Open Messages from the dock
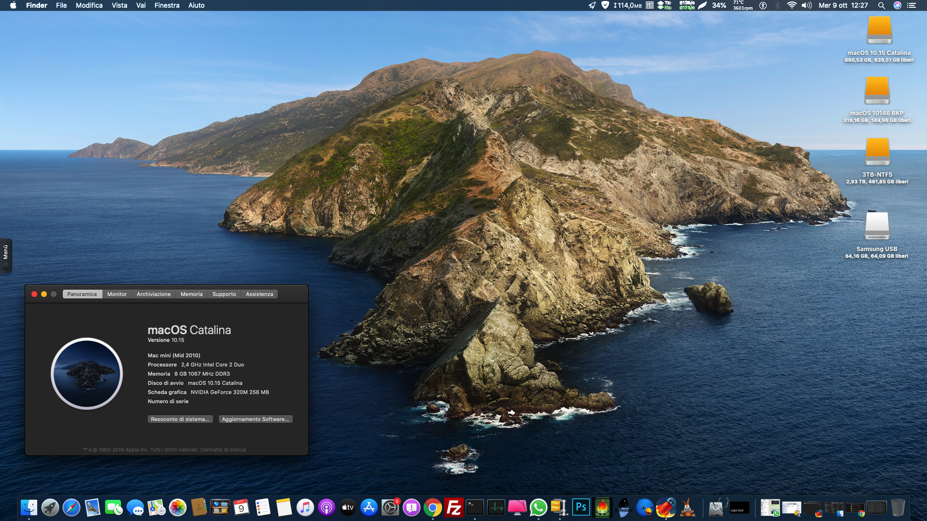The height and width of the screenshot is (521, 927). (135, 507)
